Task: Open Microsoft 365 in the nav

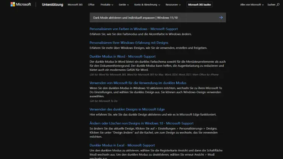Action: click(75, 5)
